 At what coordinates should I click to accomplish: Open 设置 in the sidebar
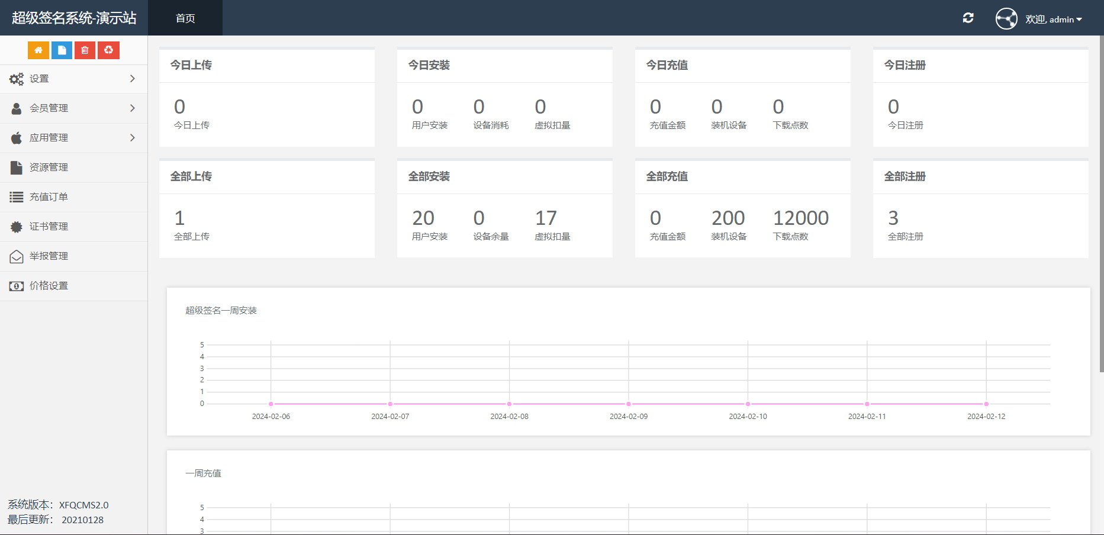[73, 79]
